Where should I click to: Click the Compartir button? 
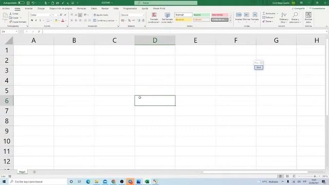point(298,9)
